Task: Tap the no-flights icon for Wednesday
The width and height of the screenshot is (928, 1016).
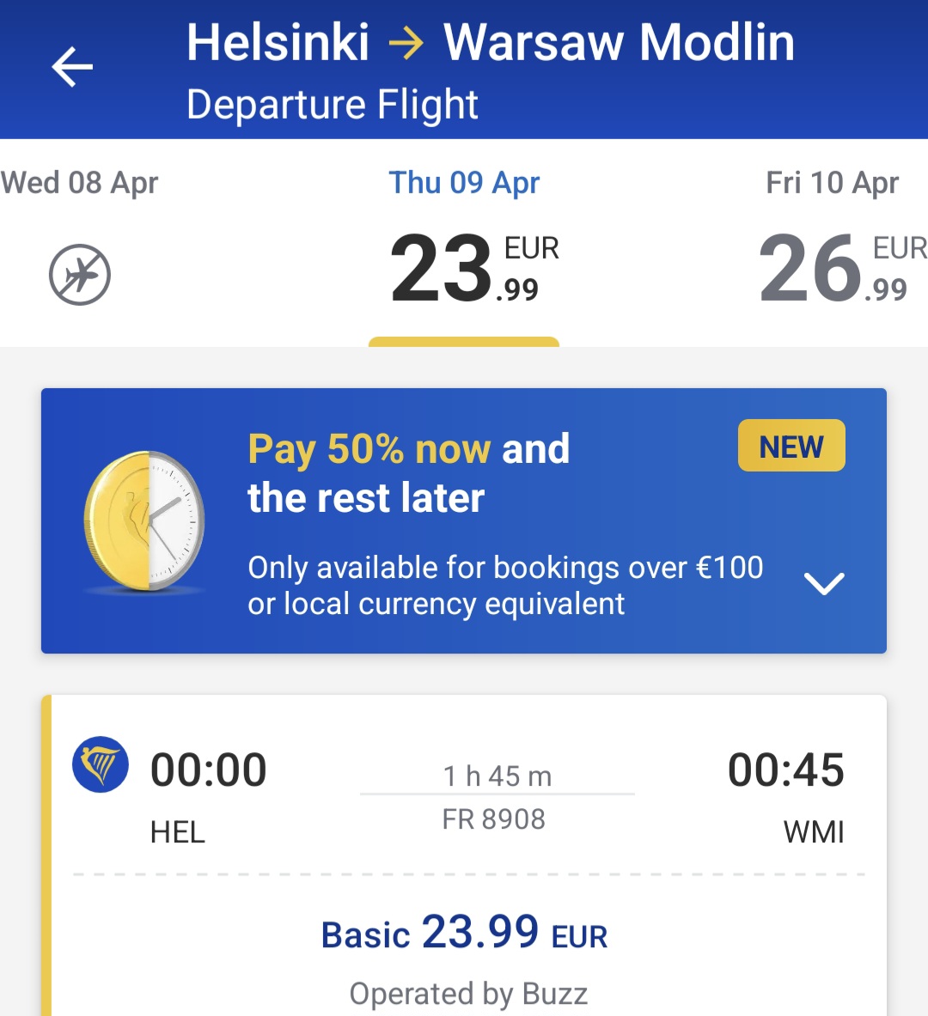Action: pyautogui.click(x=80, y=274)
